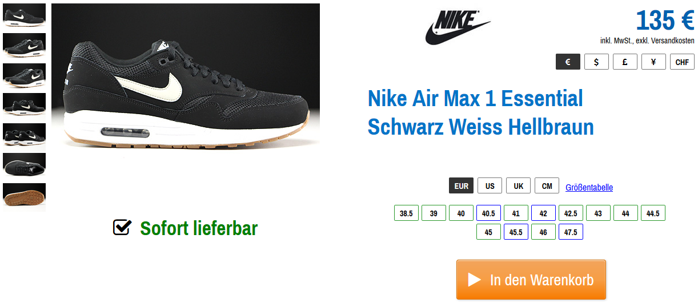Pick shoe size 38.5
The height and width of the screenshot is (303, 698).
tap(406, 213)
